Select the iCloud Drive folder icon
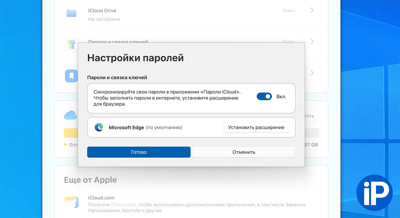This screenshot has width=400, height=218. click(71, 13)
